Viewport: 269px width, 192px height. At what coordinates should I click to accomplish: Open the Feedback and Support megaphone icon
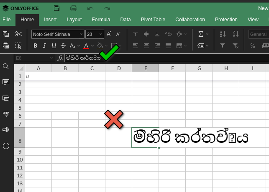tap(6, 129)
